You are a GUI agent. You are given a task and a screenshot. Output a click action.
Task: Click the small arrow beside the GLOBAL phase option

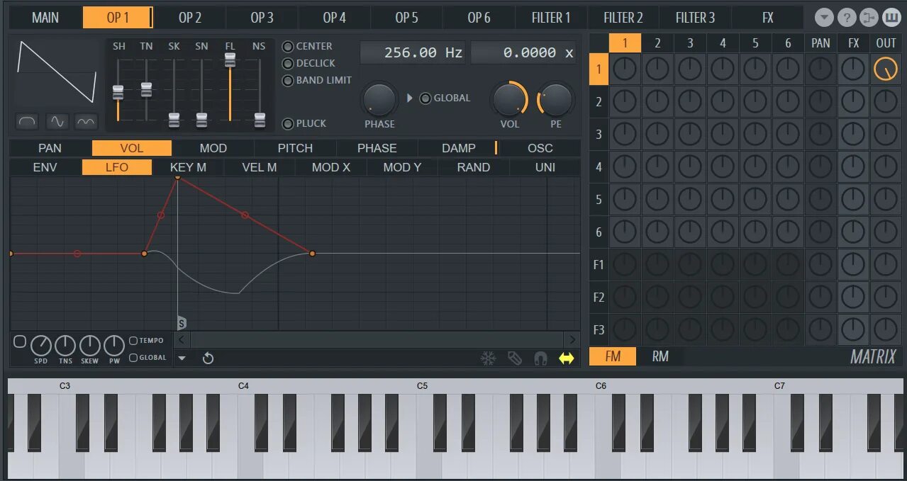410,98
